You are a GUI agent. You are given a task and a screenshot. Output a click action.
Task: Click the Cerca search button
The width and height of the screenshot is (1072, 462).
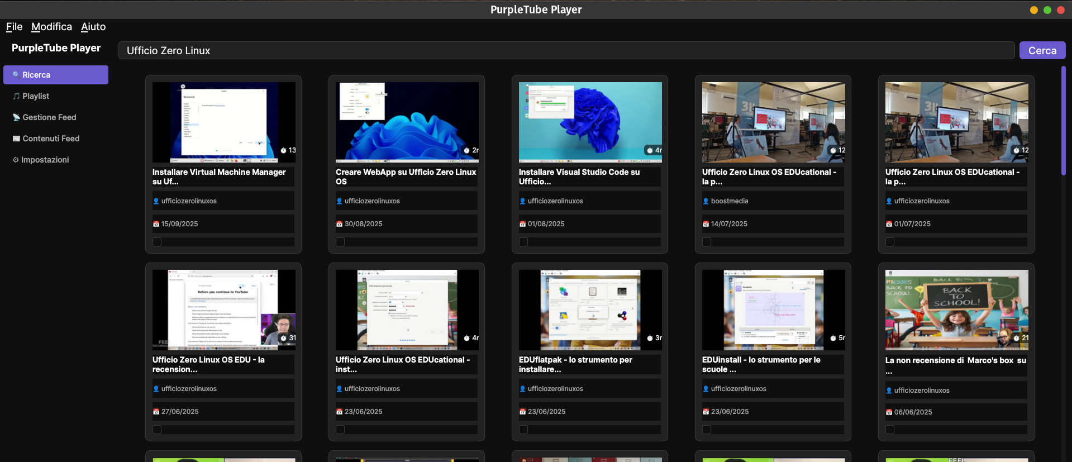pyautogui.click(x=1042, y=50)
